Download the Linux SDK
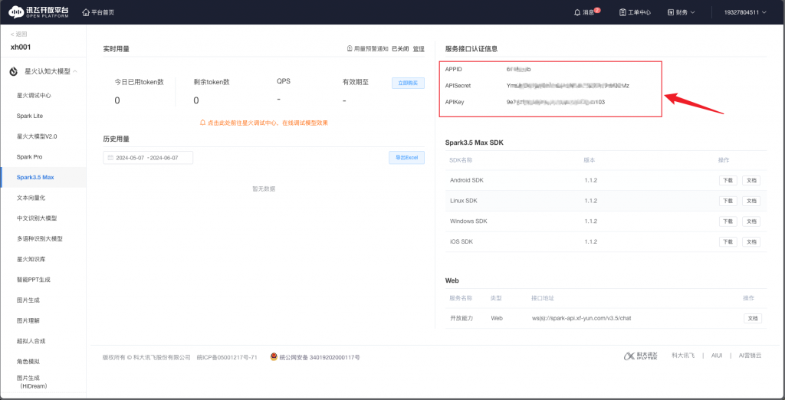The image size is (785, 400). click(x=728, y=201)
